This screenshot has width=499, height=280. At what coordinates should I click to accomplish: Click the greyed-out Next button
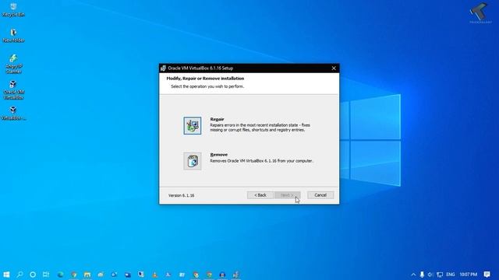click(x=288, y=195)
